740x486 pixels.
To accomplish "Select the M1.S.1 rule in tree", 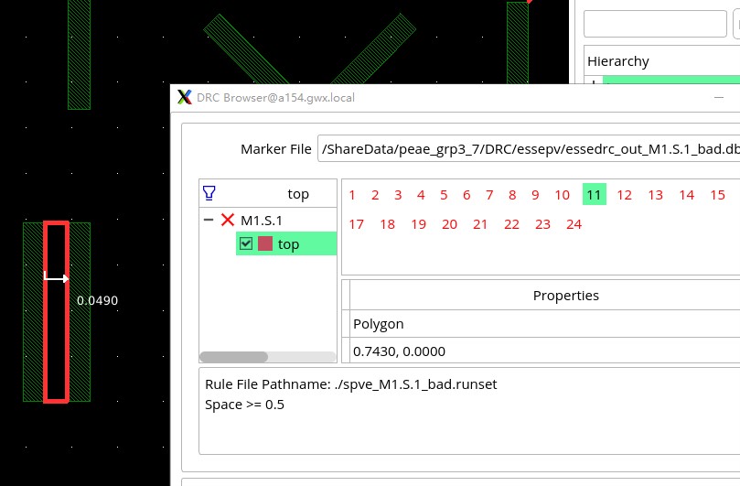I will point(261,221).
